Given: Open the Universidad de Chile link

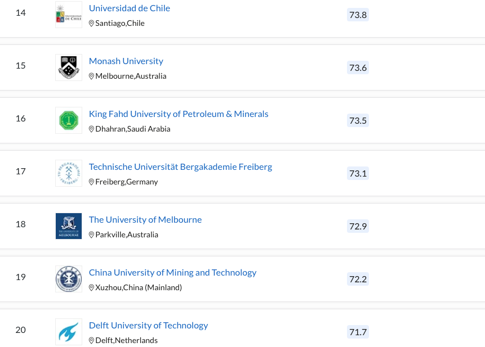Looking at the screenshot, I should 130,8.
